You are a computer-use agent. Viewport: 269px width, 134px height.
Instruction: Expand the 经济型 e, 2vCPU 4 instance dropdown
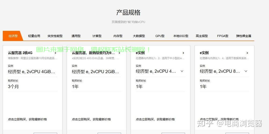click(x=182, y=71)
